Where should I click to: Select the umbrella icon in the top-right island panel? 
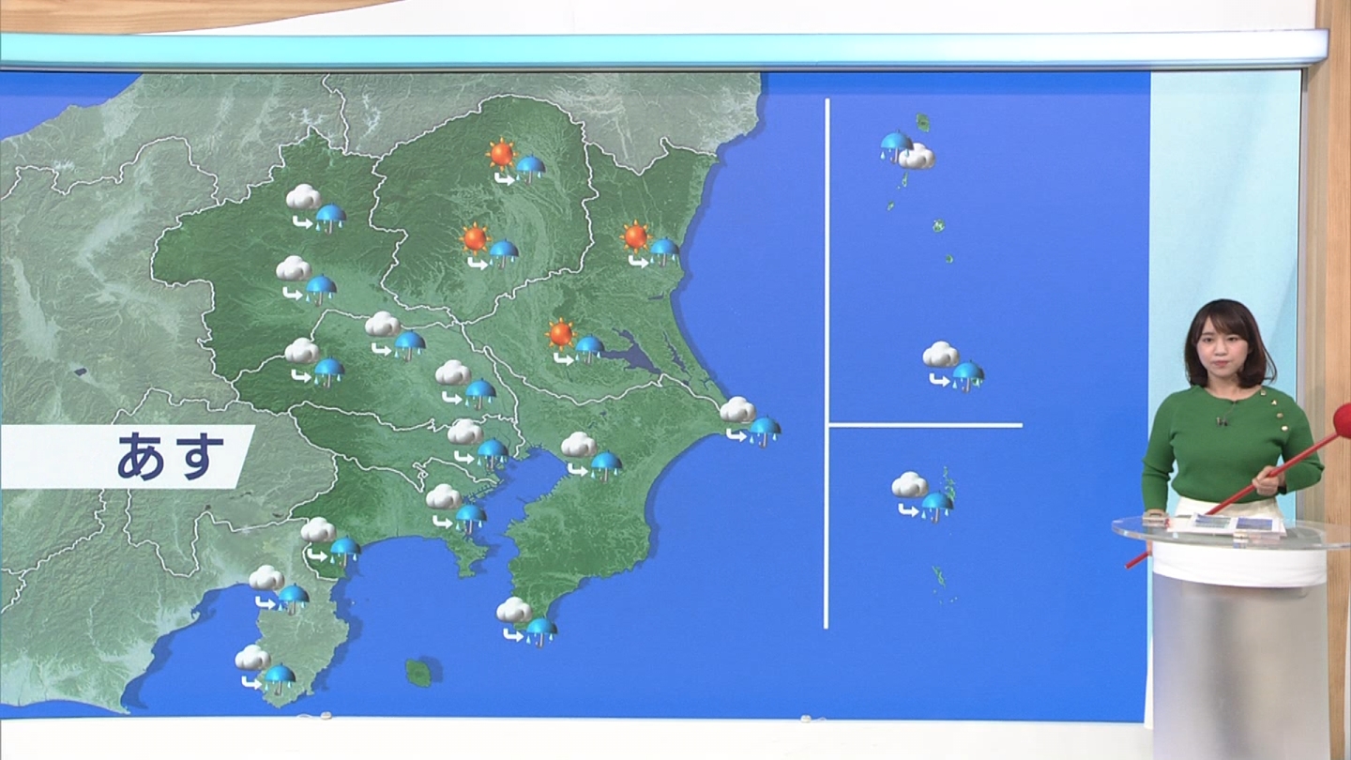click(x=895, y=144)
